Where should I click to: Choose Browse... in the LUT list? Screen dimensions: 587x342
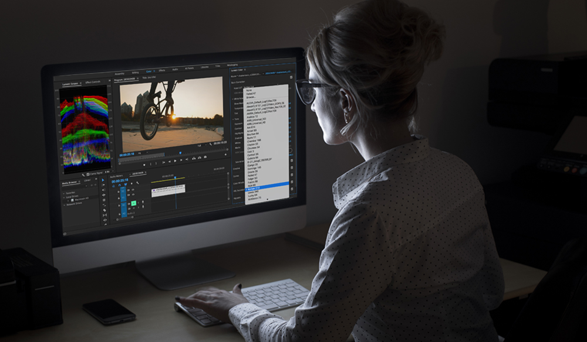pyautogui.click(x=249, y=97)
